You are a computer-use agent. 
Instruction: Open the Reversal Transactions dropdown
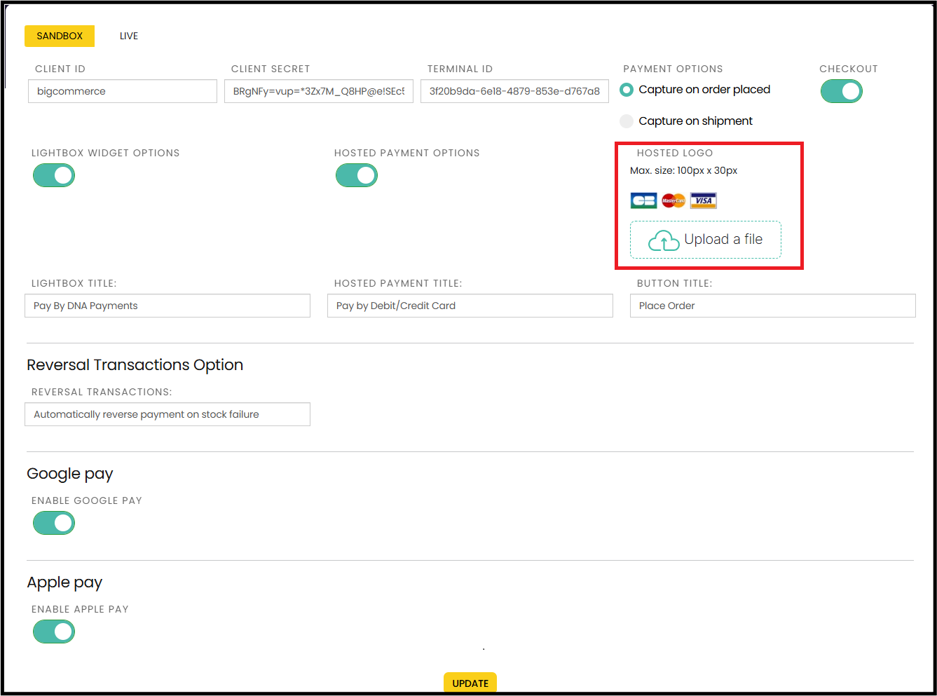click(167, 414)
